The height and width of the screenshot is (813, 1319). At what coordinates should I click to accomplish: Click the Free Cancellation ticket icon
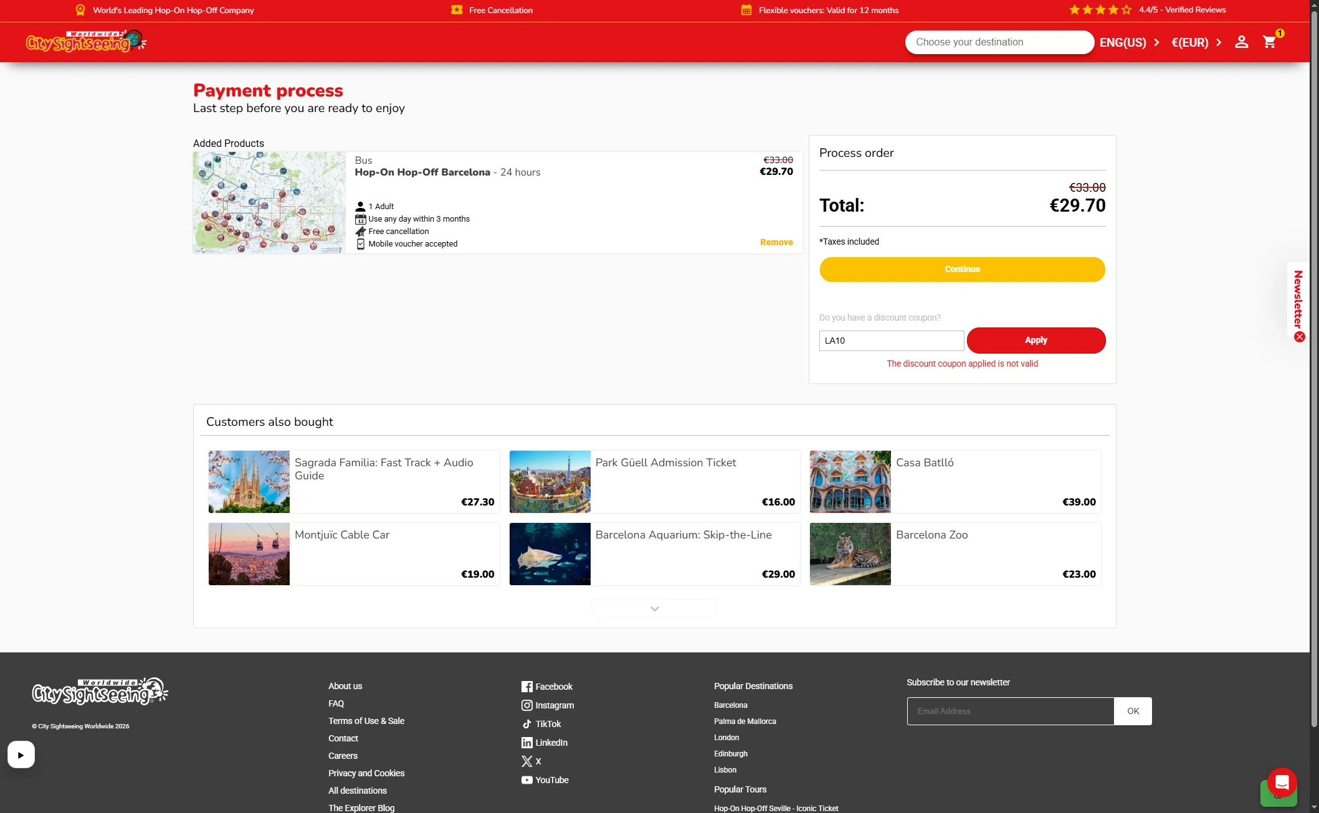(457, 10)
